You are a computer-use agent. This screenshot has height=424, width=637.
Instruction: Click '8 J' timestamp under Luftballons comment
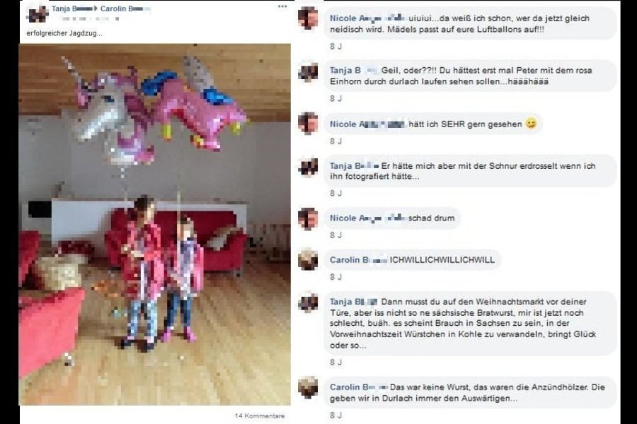(x=335, y=47)
